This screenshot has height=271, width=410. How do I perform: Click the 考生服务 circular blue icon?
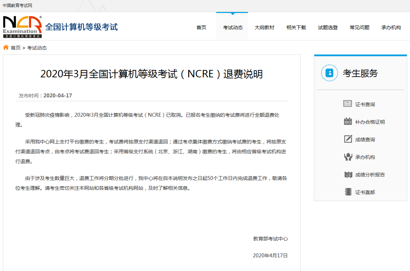pos(329,73)
